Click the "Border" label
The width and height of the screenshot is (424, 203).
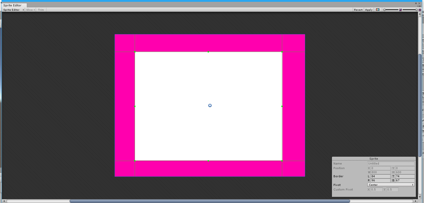(338, 176)
